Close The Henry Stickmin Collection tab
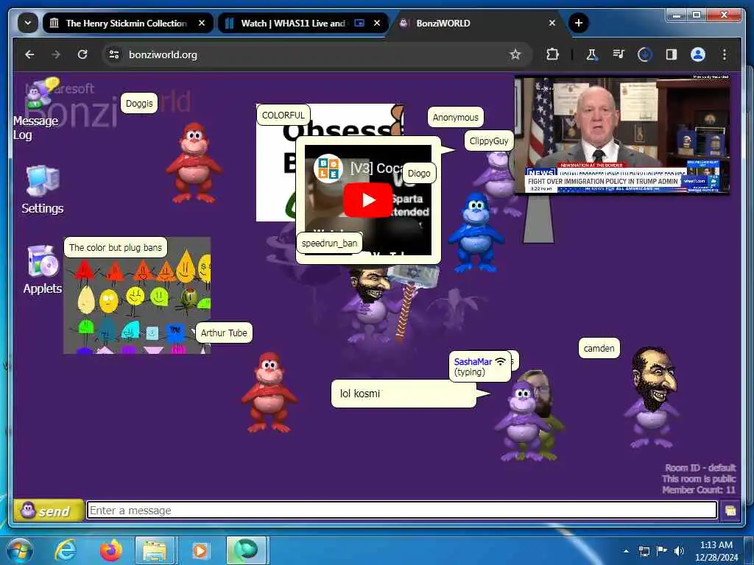 pyautogui.click(x=202, y=23)
